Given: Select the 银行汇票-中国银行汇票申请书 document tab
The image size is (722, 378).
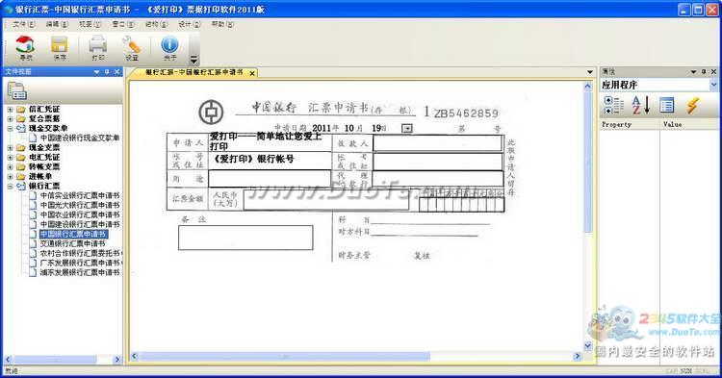Looking at the screenshot, I should (x=193, y=73).
